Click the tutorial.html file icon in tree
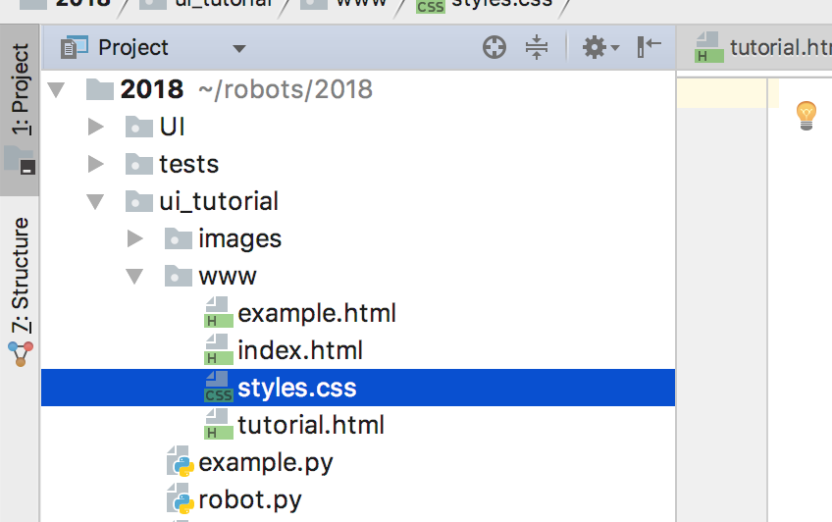832x522 pixels. tap(219, 425)
